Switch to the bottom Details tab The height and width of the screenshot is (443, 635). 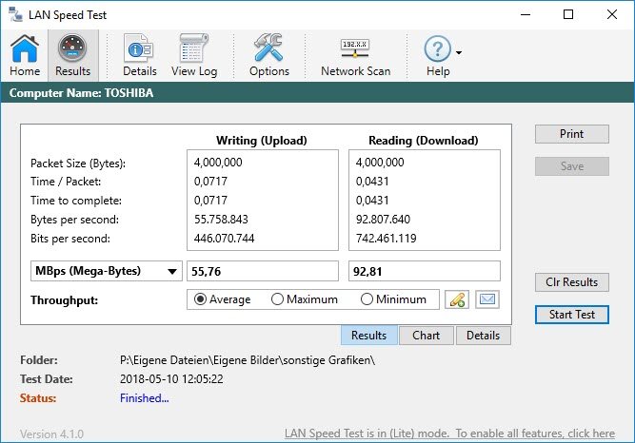(483, 336)
